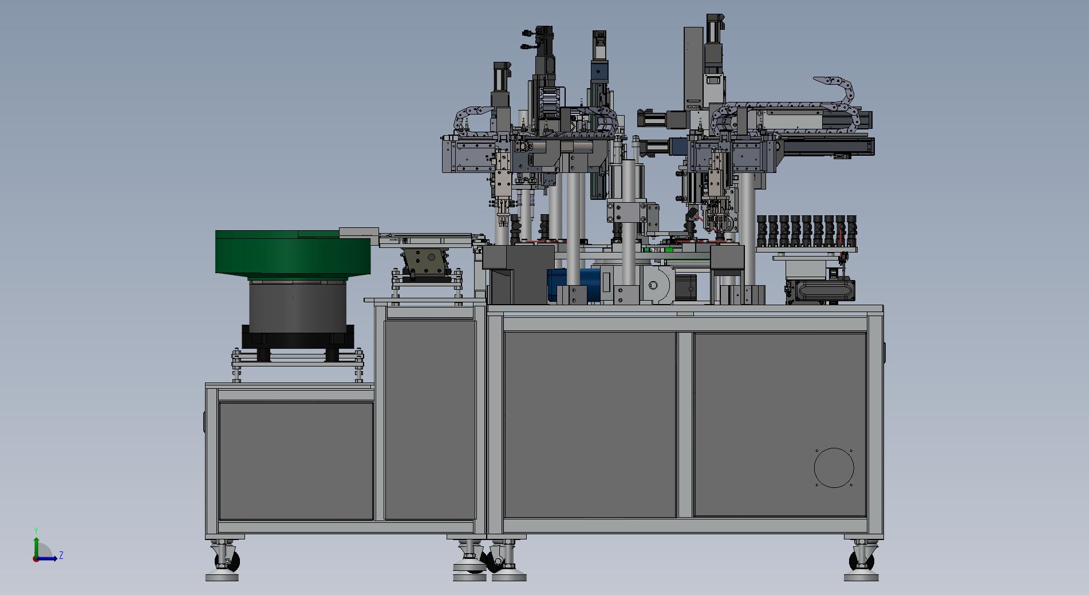
Task: Select the circular fan cutout on the cabinet
Action: coord(834,468)
